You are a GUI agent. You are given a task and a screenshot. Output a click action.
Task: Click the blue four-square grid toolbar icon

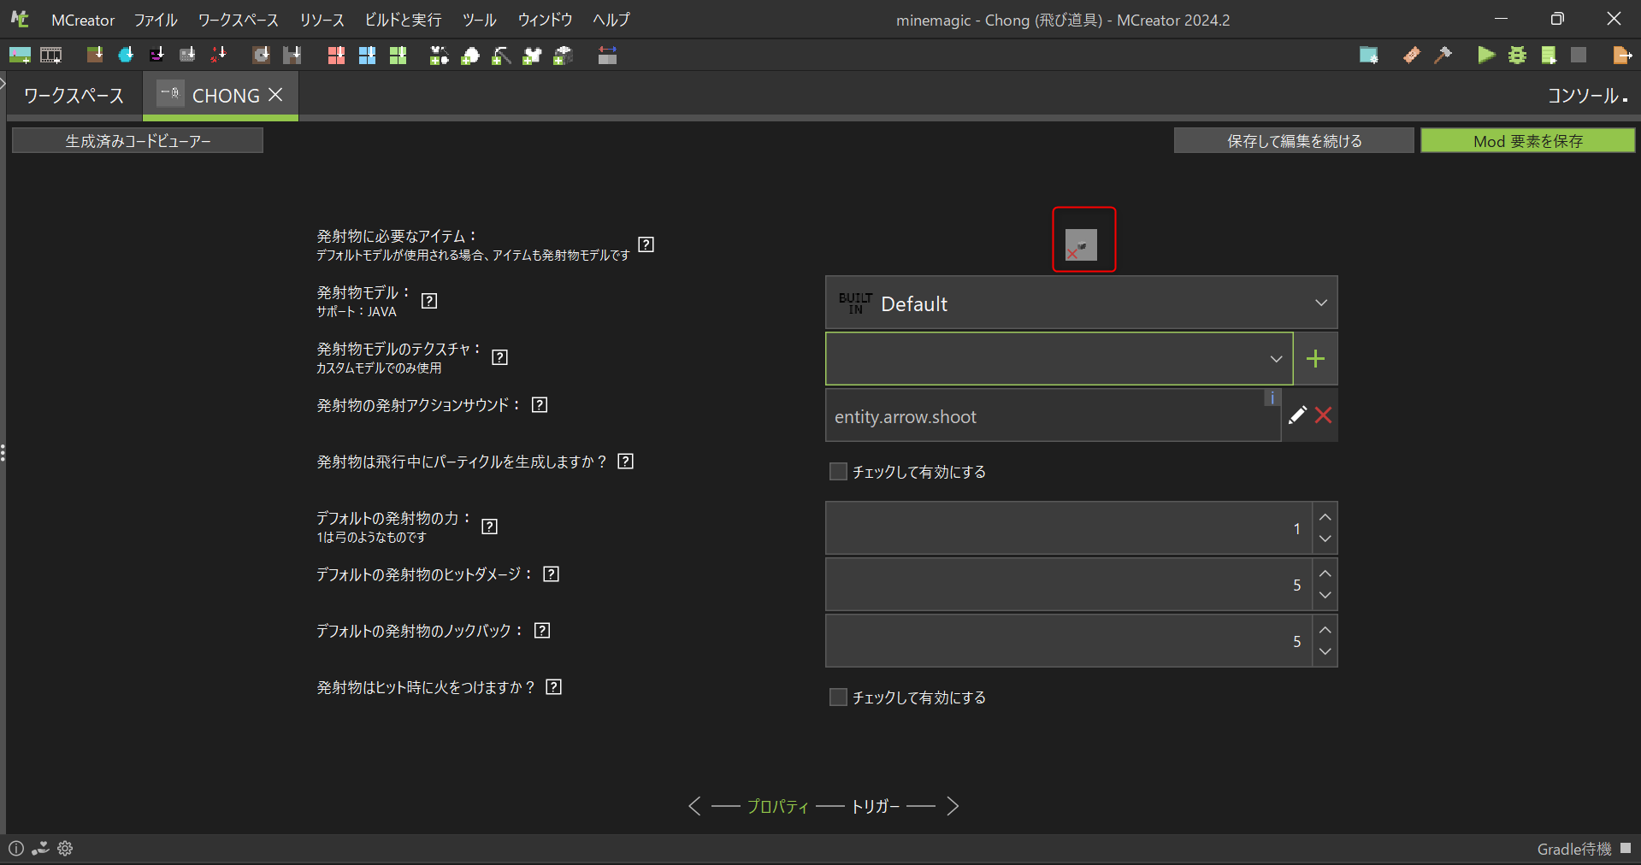(367, 56)
